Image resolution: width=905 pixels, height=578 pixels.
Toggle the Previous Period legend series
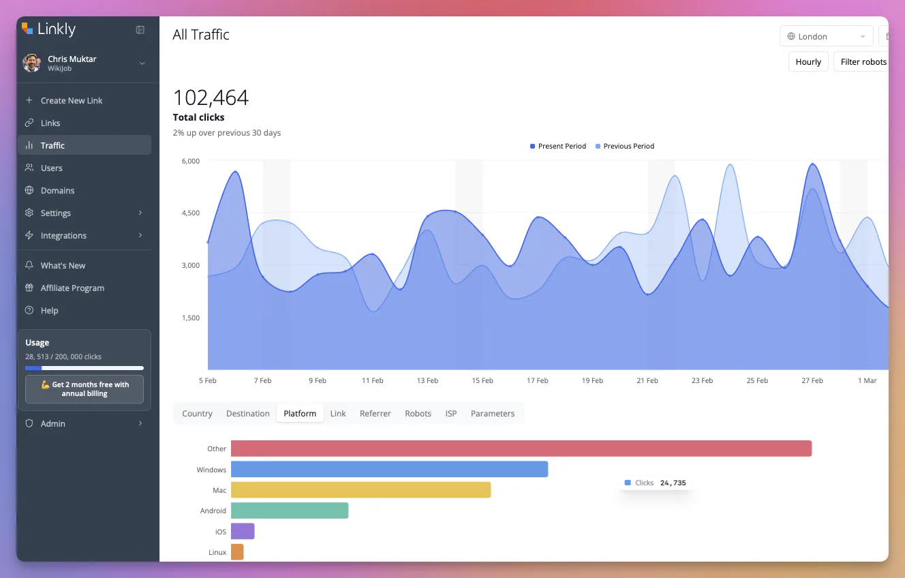(x=625, y=146)
